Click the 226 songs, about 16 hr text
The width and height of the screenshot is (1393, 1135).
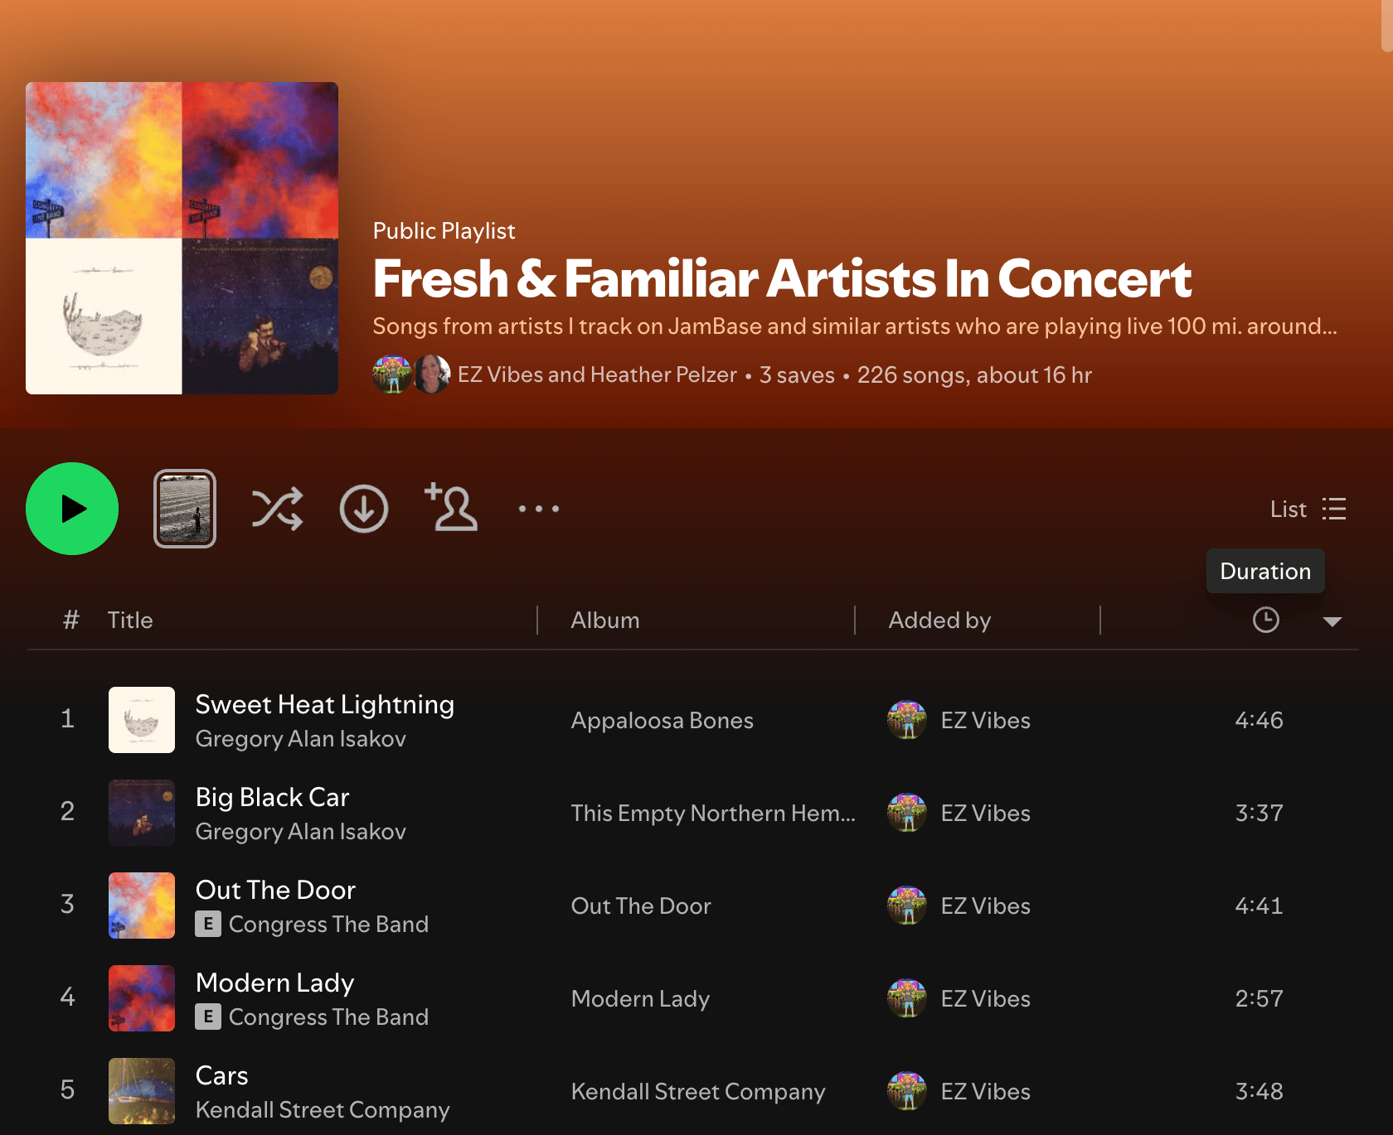[974, 375]
